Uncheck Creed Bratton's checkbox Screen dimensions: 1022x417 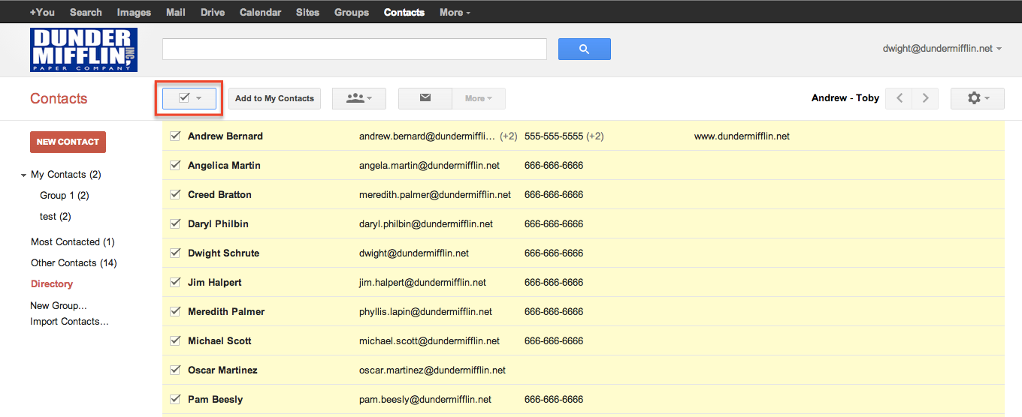[x=175, y=194]
